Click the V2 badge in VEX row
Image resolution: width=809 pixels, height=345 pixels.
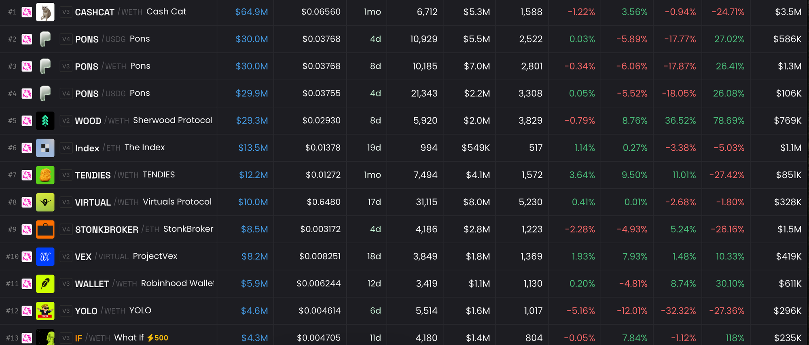66,257
